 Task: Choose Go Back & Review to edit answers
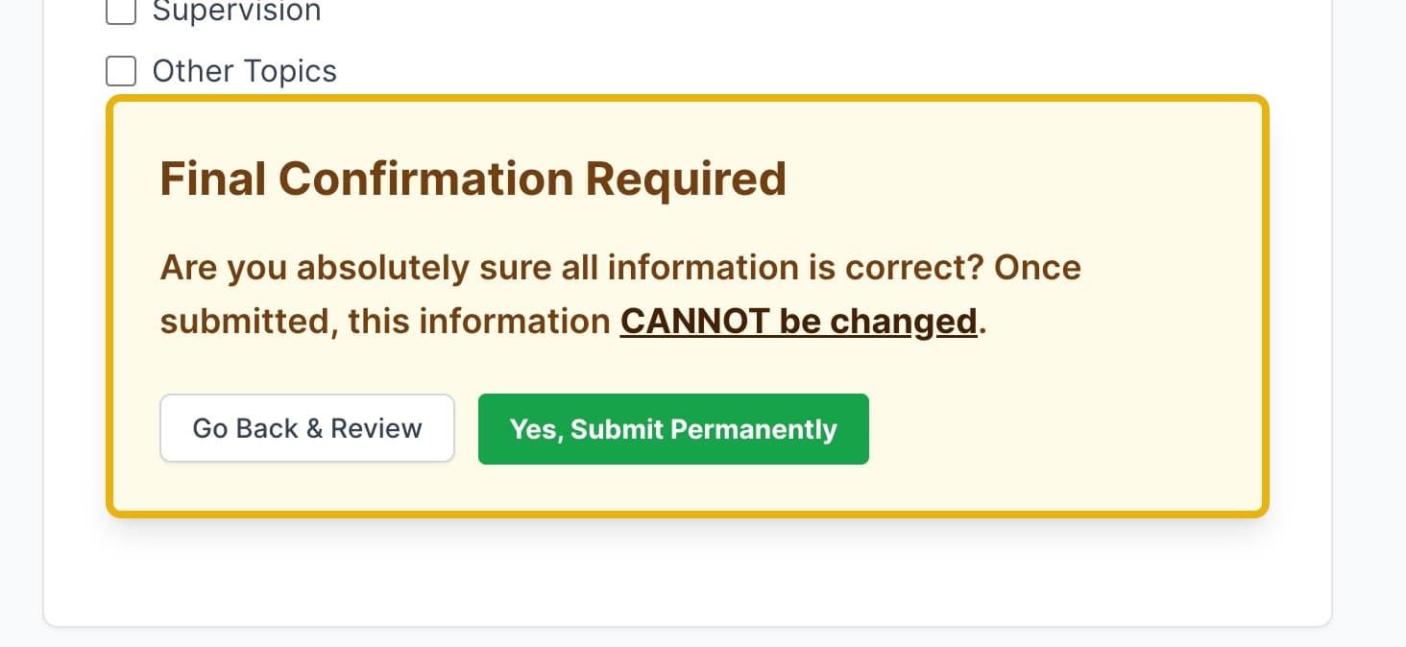(307, 428)
